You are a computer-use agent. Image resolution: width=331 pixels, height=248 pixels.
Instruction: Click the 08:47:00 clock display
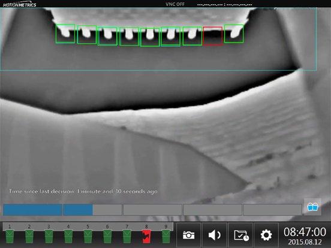(x=305, y=232)
